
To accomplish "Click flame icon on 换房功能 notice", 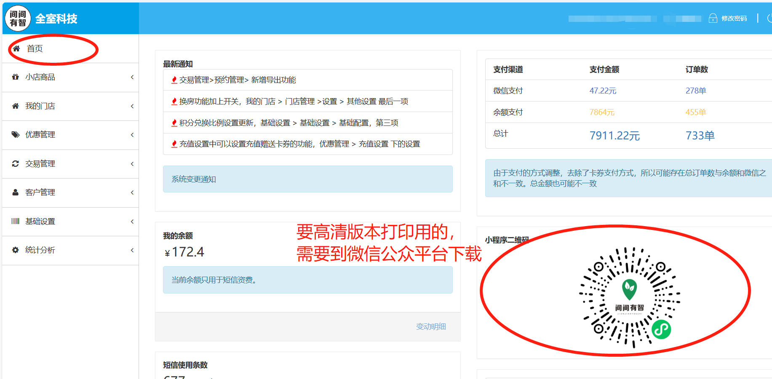I will point(174,101).
